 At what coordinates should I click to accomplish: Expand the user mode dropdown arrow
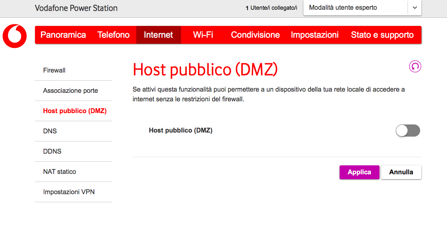point(414,8)
